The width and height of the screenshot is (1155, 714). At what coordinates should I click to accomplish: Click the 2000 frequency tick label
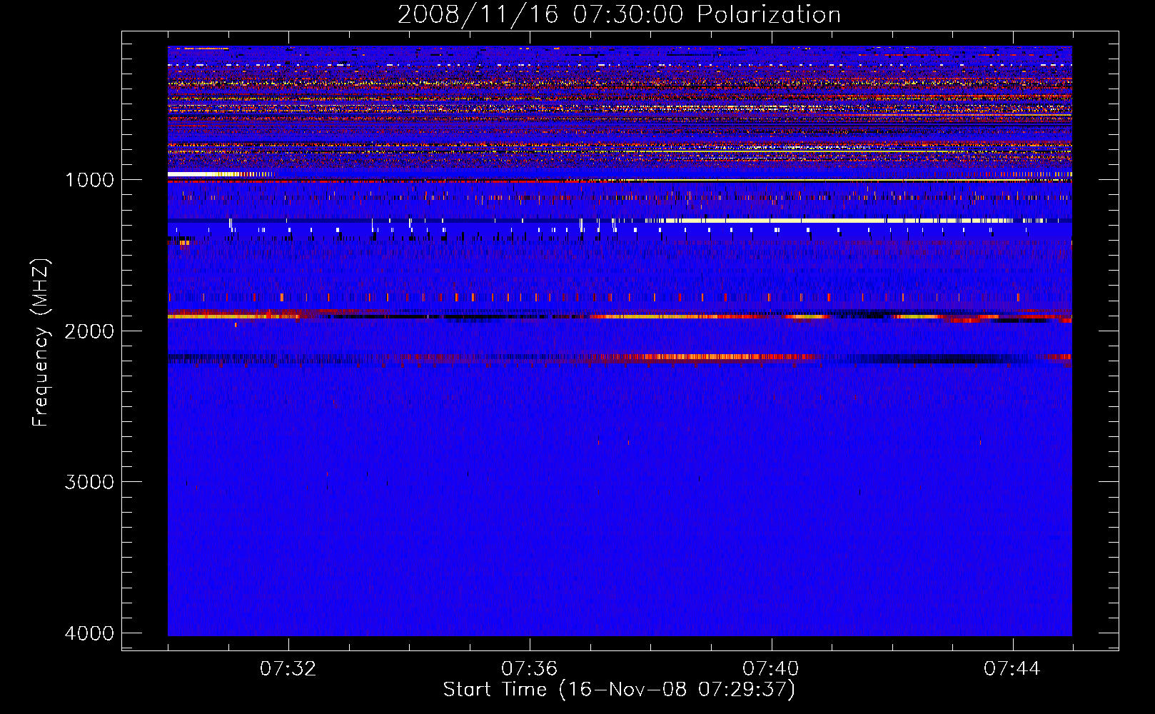coord(89,331)
